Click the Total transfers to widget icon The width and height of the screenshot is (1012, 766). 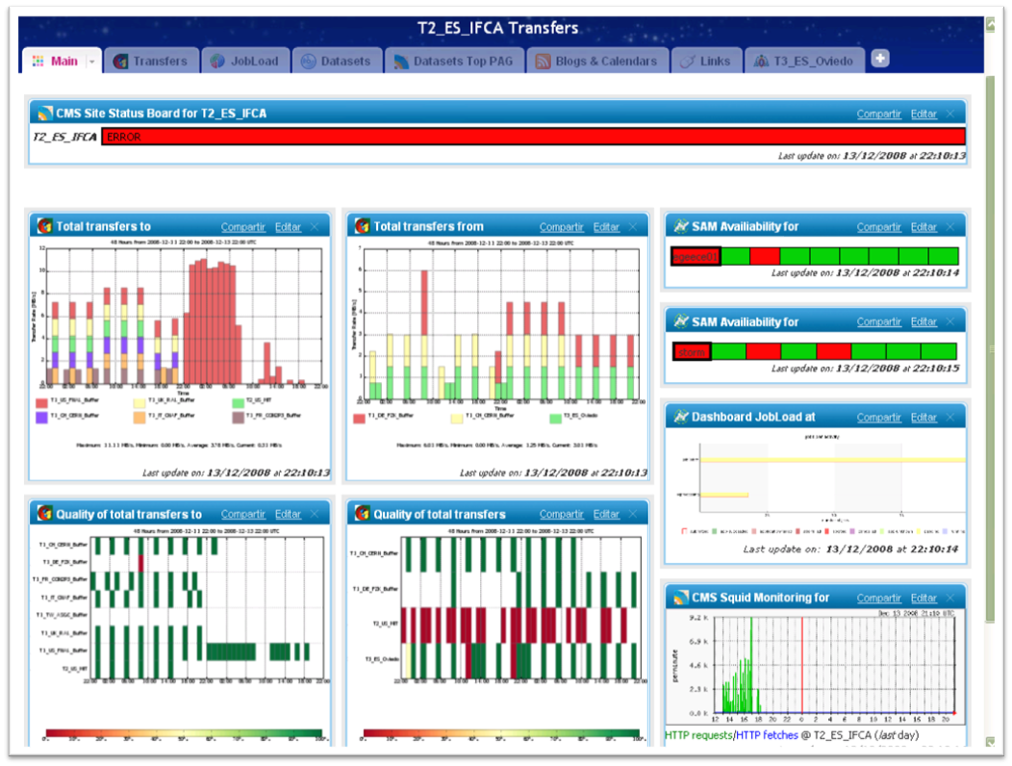click(x=44, y=226)
